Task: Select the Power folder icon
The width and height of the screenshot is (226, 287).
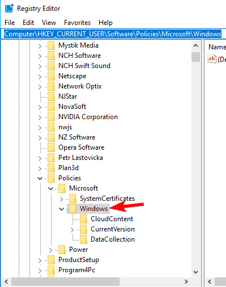Action: (62, 250)
